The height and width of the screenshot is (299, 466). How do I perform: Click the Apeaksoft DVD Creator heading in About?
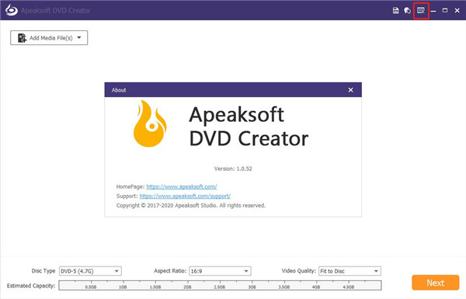[249, 127]
